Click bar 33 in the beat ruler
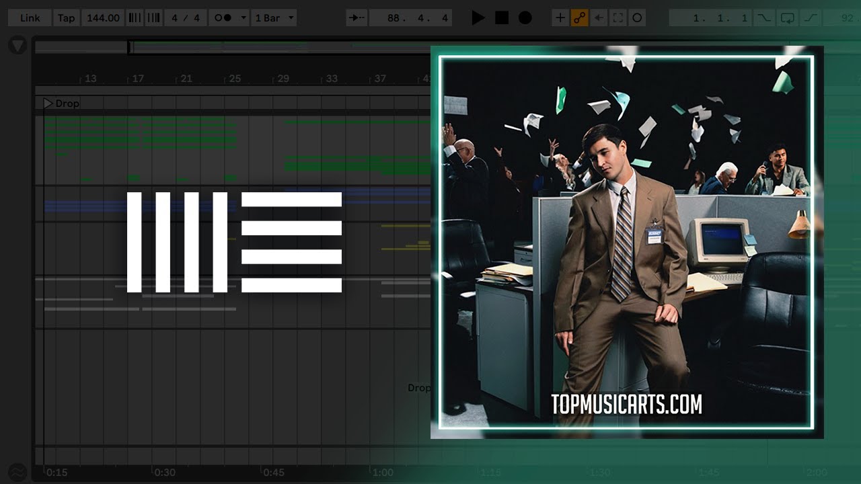861x484 pixels. pyautogui.click(x=332, y=79)
